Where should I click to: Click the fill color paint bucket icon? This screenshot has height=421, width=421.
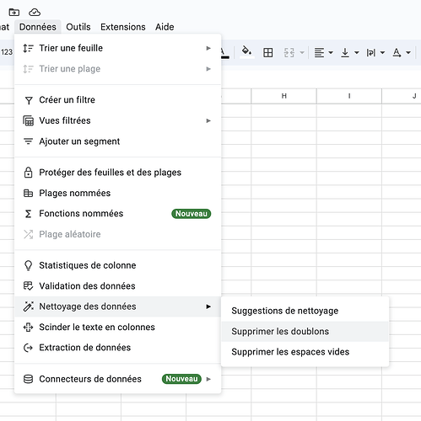pyautogui.click(x=246, y=51)
